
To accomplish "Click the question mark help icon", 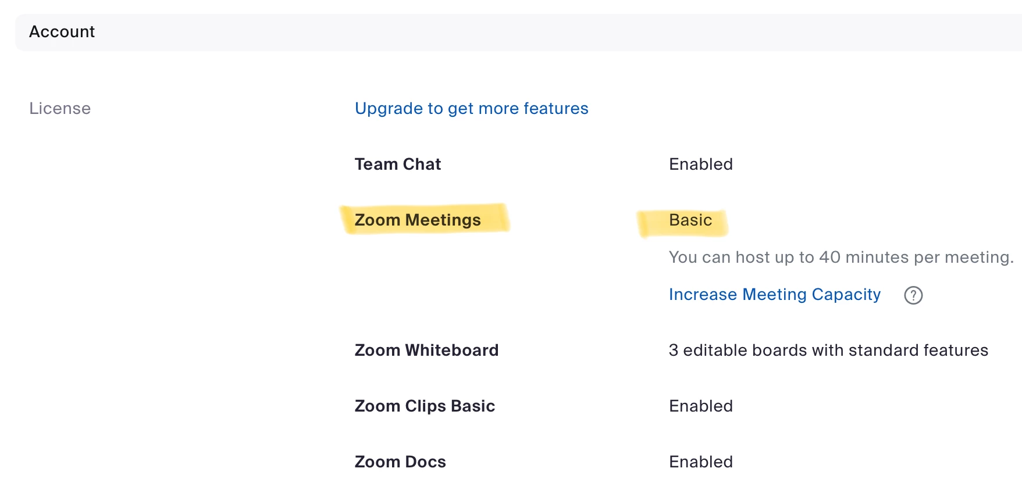I will [x=913, y=295].
